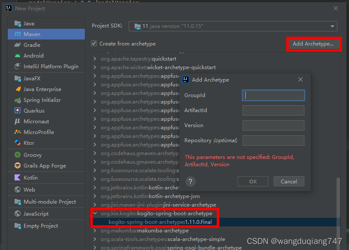Select Gradle project type label
Screen dimensions: 349x250
(32, 45)
